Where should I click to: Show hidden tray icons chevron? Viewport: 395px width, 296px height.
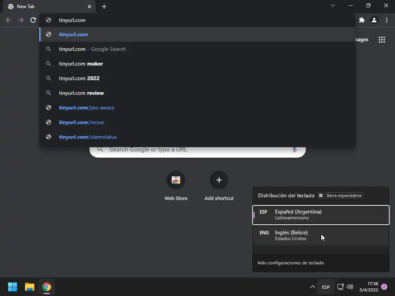pos(312,287)
